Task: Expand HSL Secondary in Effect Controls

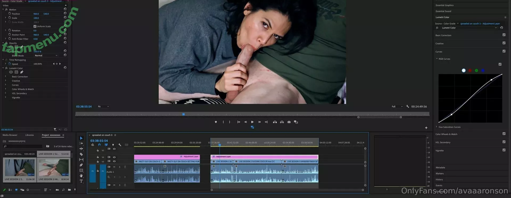Action: point(5,93)
